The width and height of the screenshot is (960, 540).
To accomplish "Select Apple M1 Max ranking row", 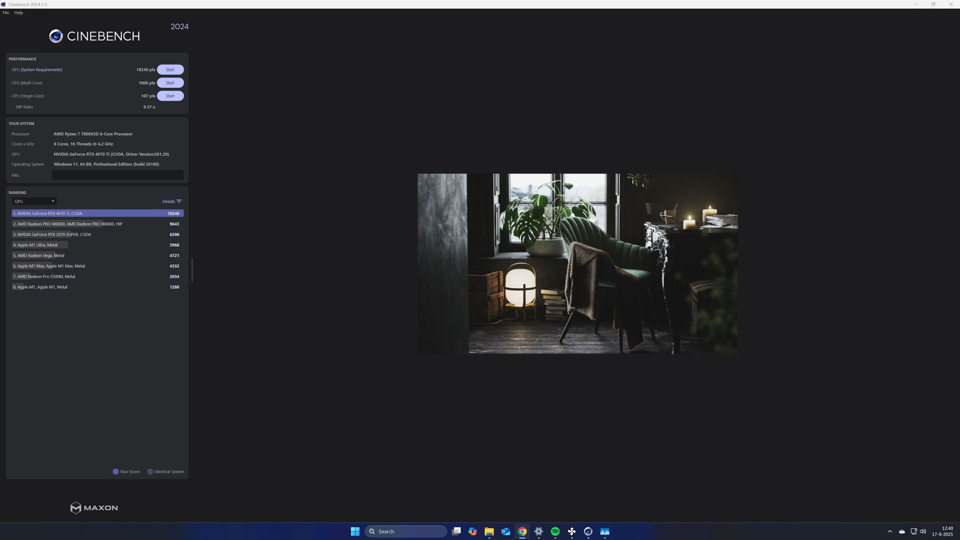I will [x=97, y=266].
